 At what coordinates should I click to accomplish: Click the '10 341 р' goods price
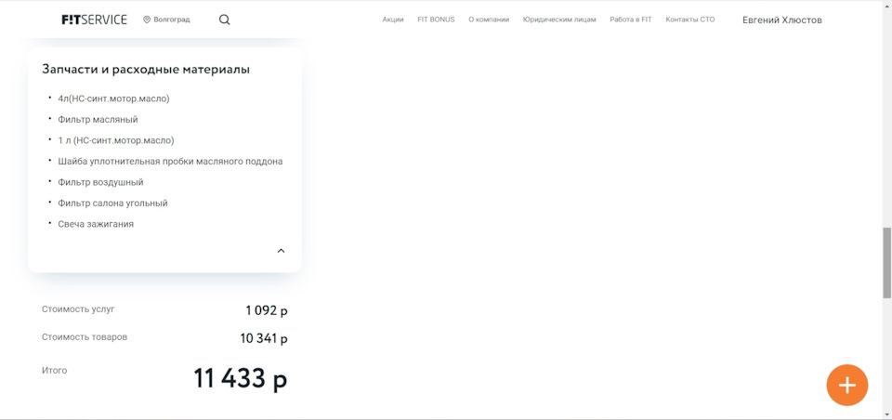click(x=264, y=338)
